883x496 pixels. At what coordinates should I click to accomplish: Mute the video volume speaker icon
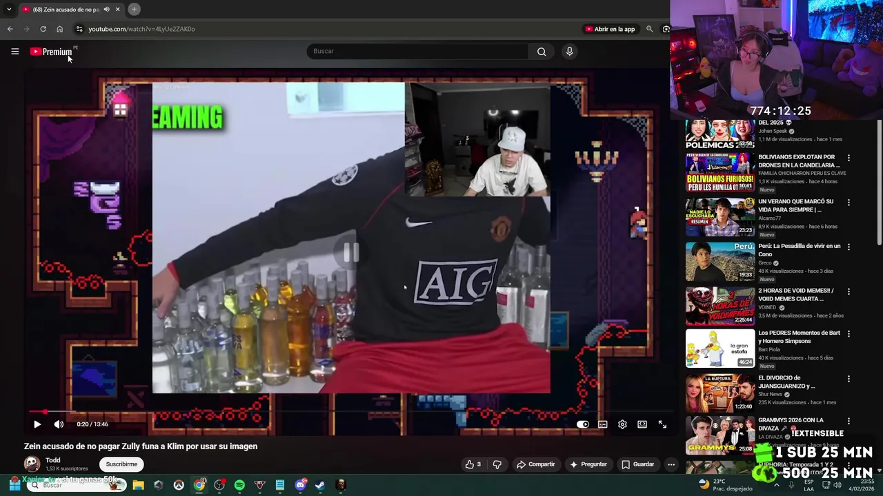59,424
